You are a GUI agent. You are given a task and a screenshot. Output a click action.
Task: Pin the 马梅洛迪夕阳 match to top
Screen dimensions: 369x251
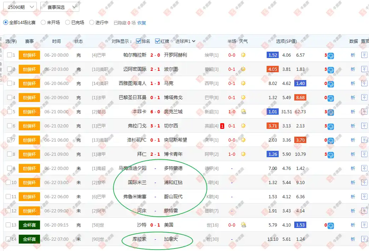[x=364, y=168]
